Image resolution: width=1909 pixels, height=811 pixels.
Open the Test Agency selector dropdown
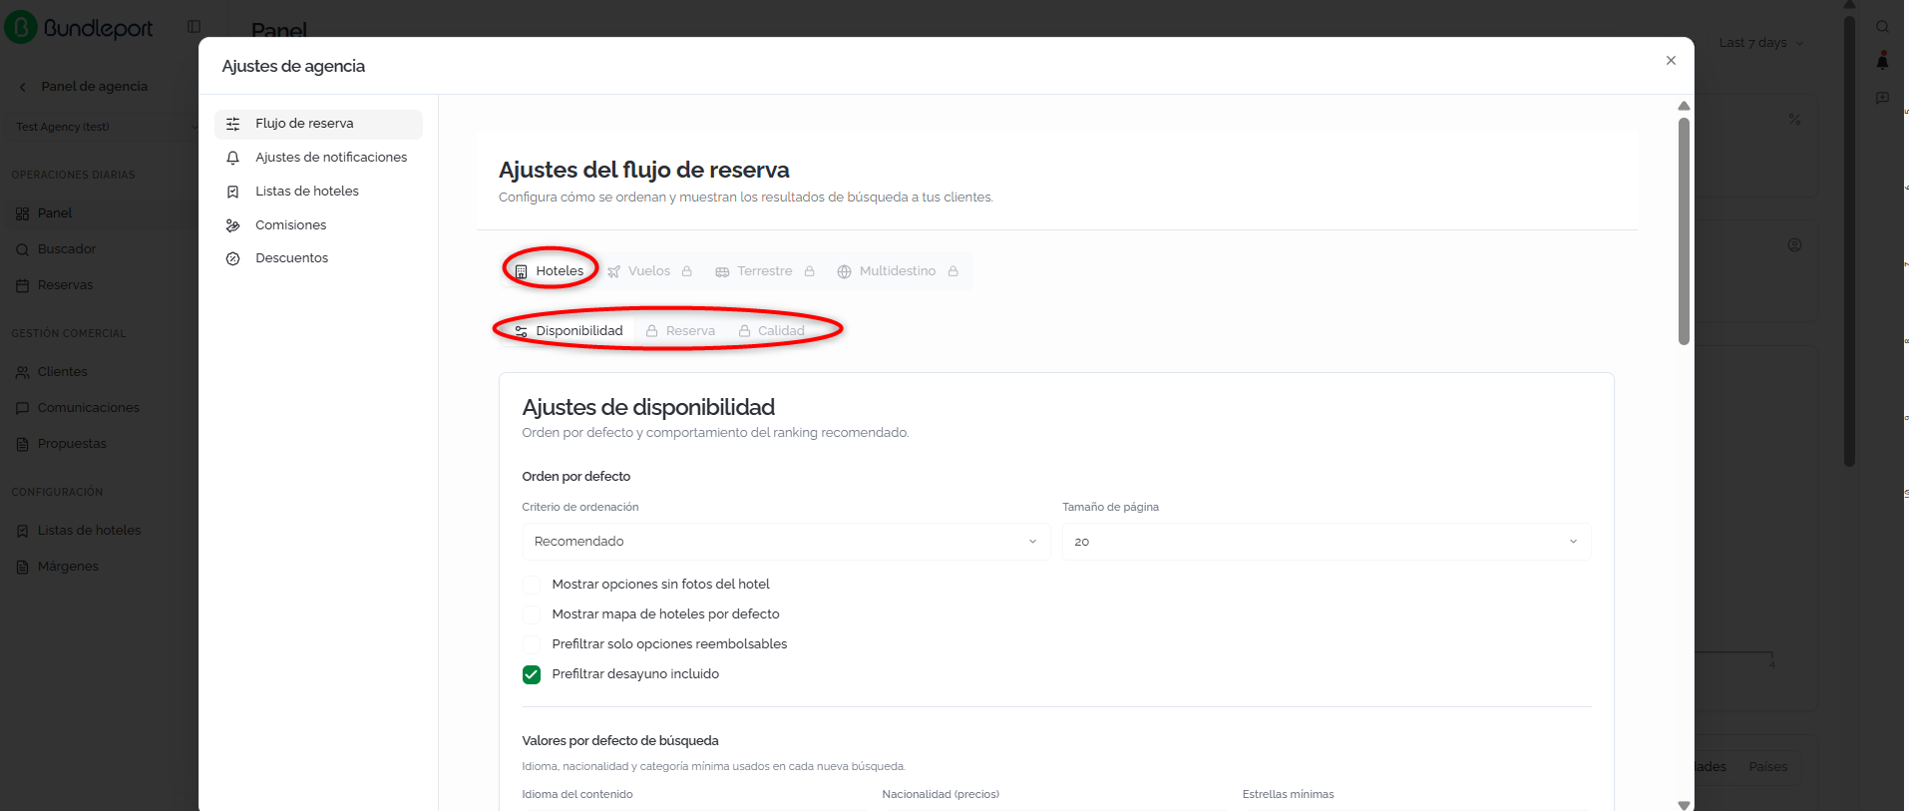pos(105,127)
